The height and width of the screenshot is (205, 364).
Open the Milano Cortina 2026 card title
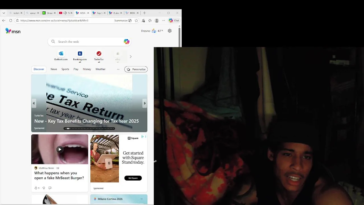(x=110, y=199)
